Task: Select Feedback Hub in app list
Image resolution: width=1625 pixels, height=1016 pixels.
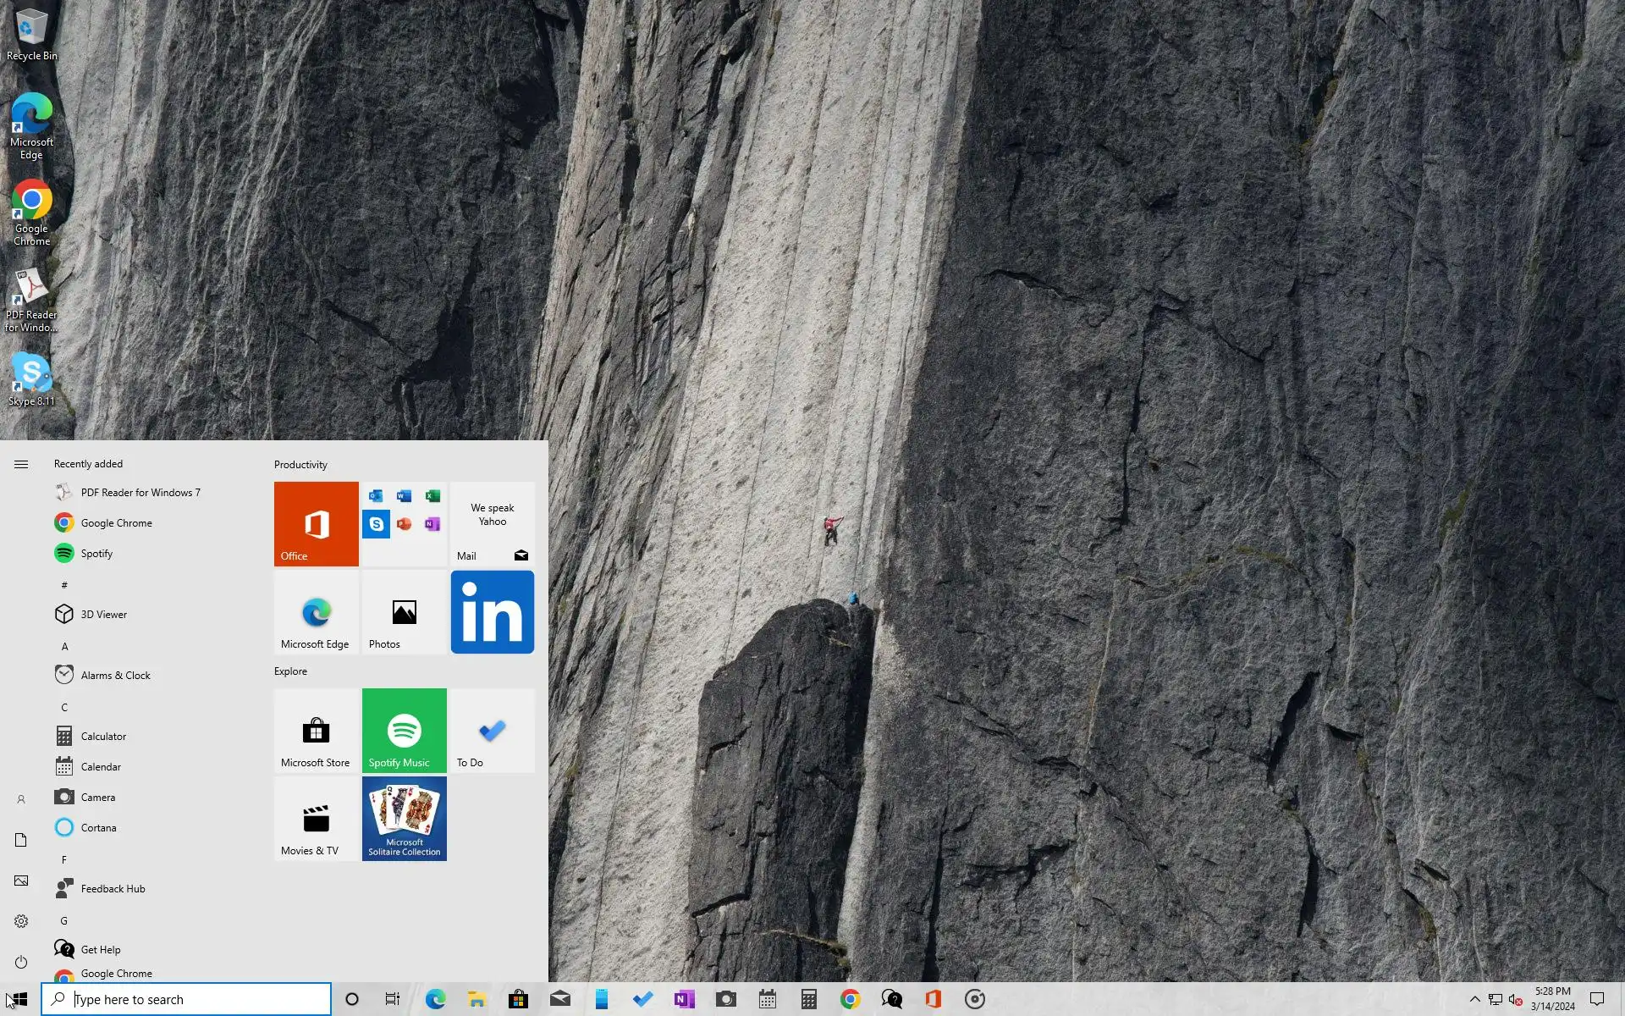Action: pos(113,888)
